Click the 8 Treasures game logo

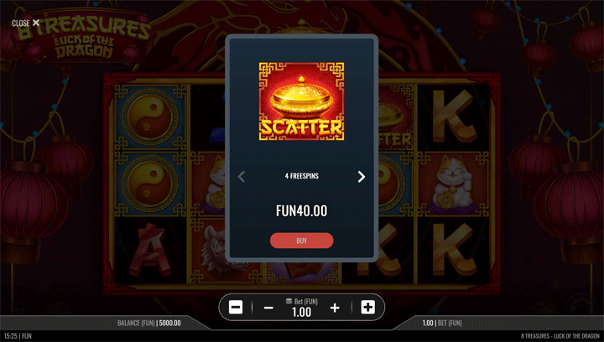point(84,38)
